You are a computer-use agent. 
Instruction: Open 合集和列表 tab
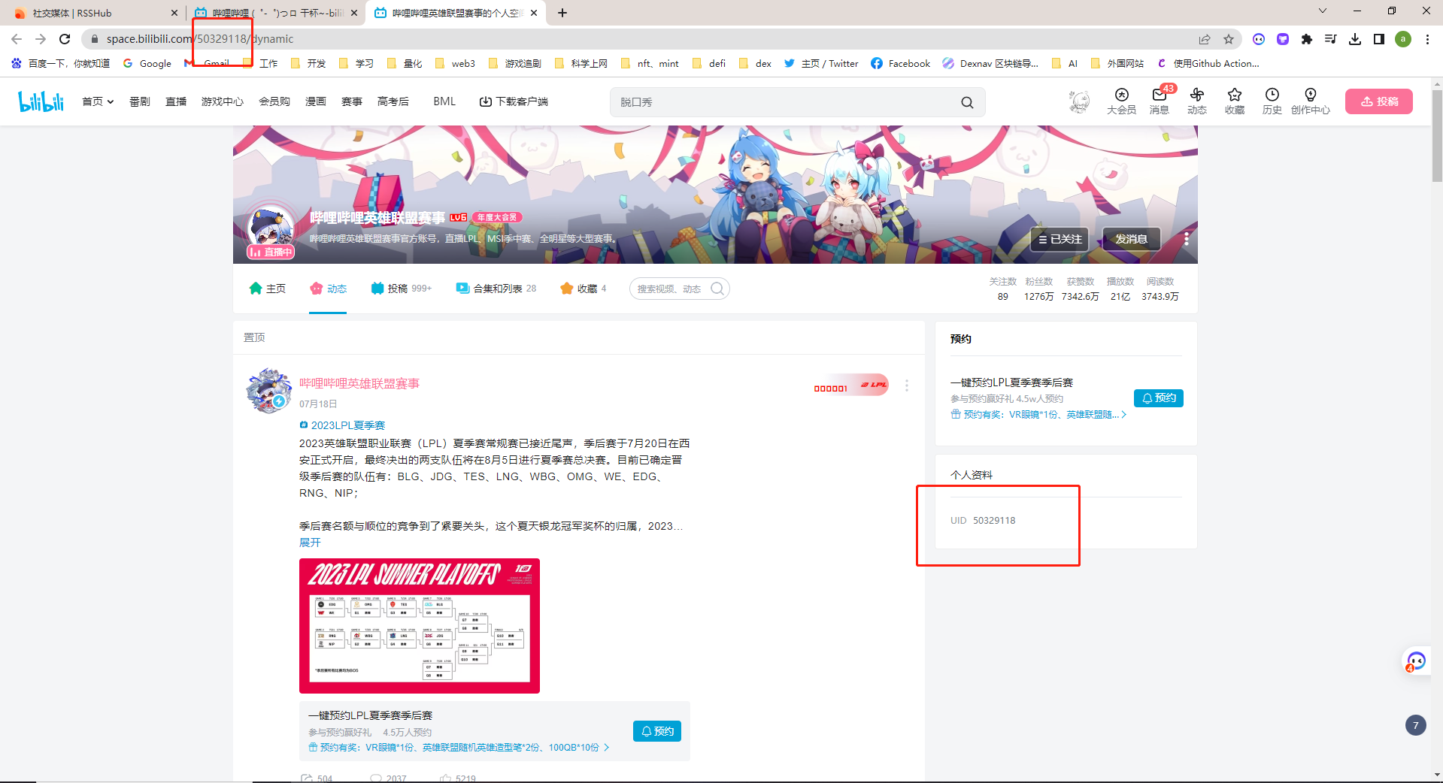tap(496, 289)
